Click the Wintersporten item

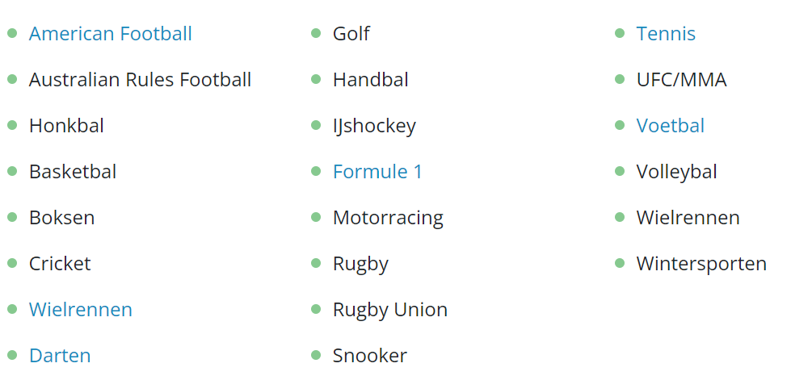tap(701, 264)
